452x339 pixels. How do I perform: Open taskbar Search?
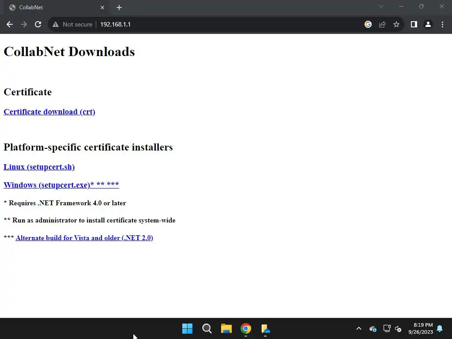click(x=207, y=328)
